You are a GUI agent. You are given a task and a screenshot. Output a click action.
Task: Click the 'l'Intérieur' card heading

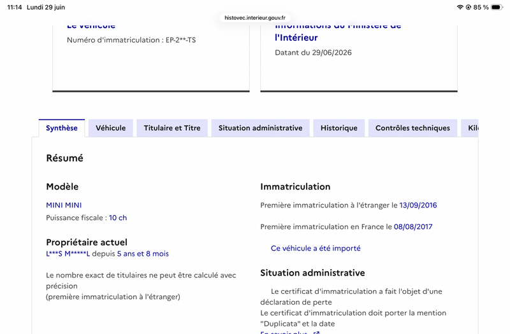pyautogui.click(x=296, y=38)
